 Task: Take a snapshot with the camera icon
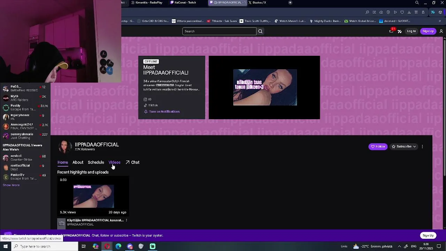[381, 12]
